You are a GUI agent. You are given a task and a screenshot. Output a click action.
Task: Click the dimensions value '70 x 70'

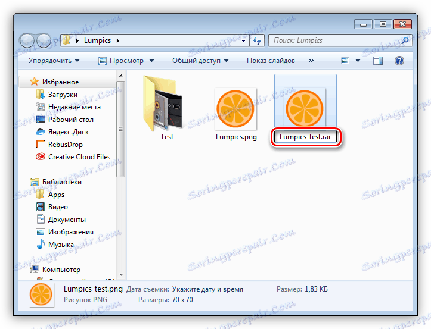182,300
